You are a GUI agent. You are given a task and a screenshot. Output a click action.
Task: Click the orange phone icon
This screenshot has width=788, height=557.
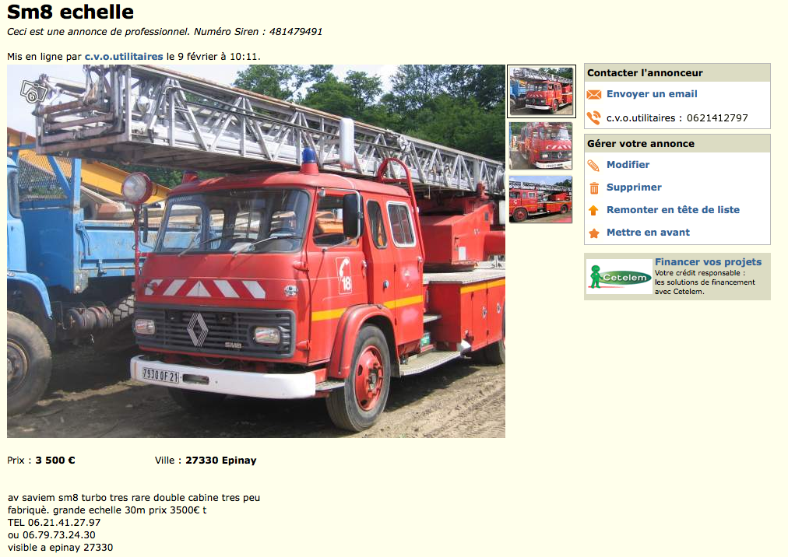tap(593, 118)
